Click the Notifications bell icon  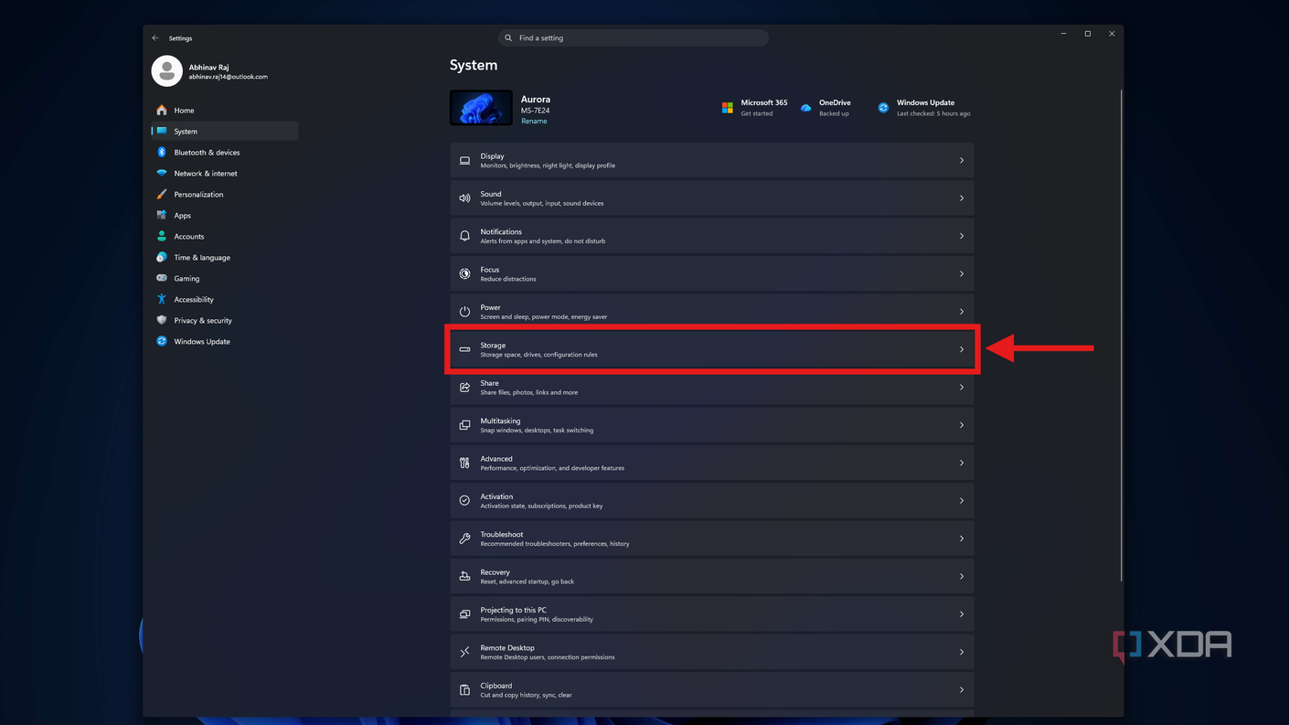coord(464,236)
